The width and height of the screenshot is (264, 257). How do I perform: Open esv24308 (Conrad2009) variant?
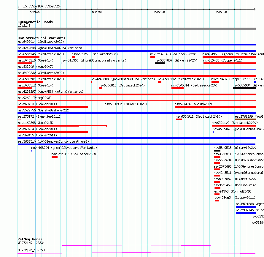click(233, 191)
